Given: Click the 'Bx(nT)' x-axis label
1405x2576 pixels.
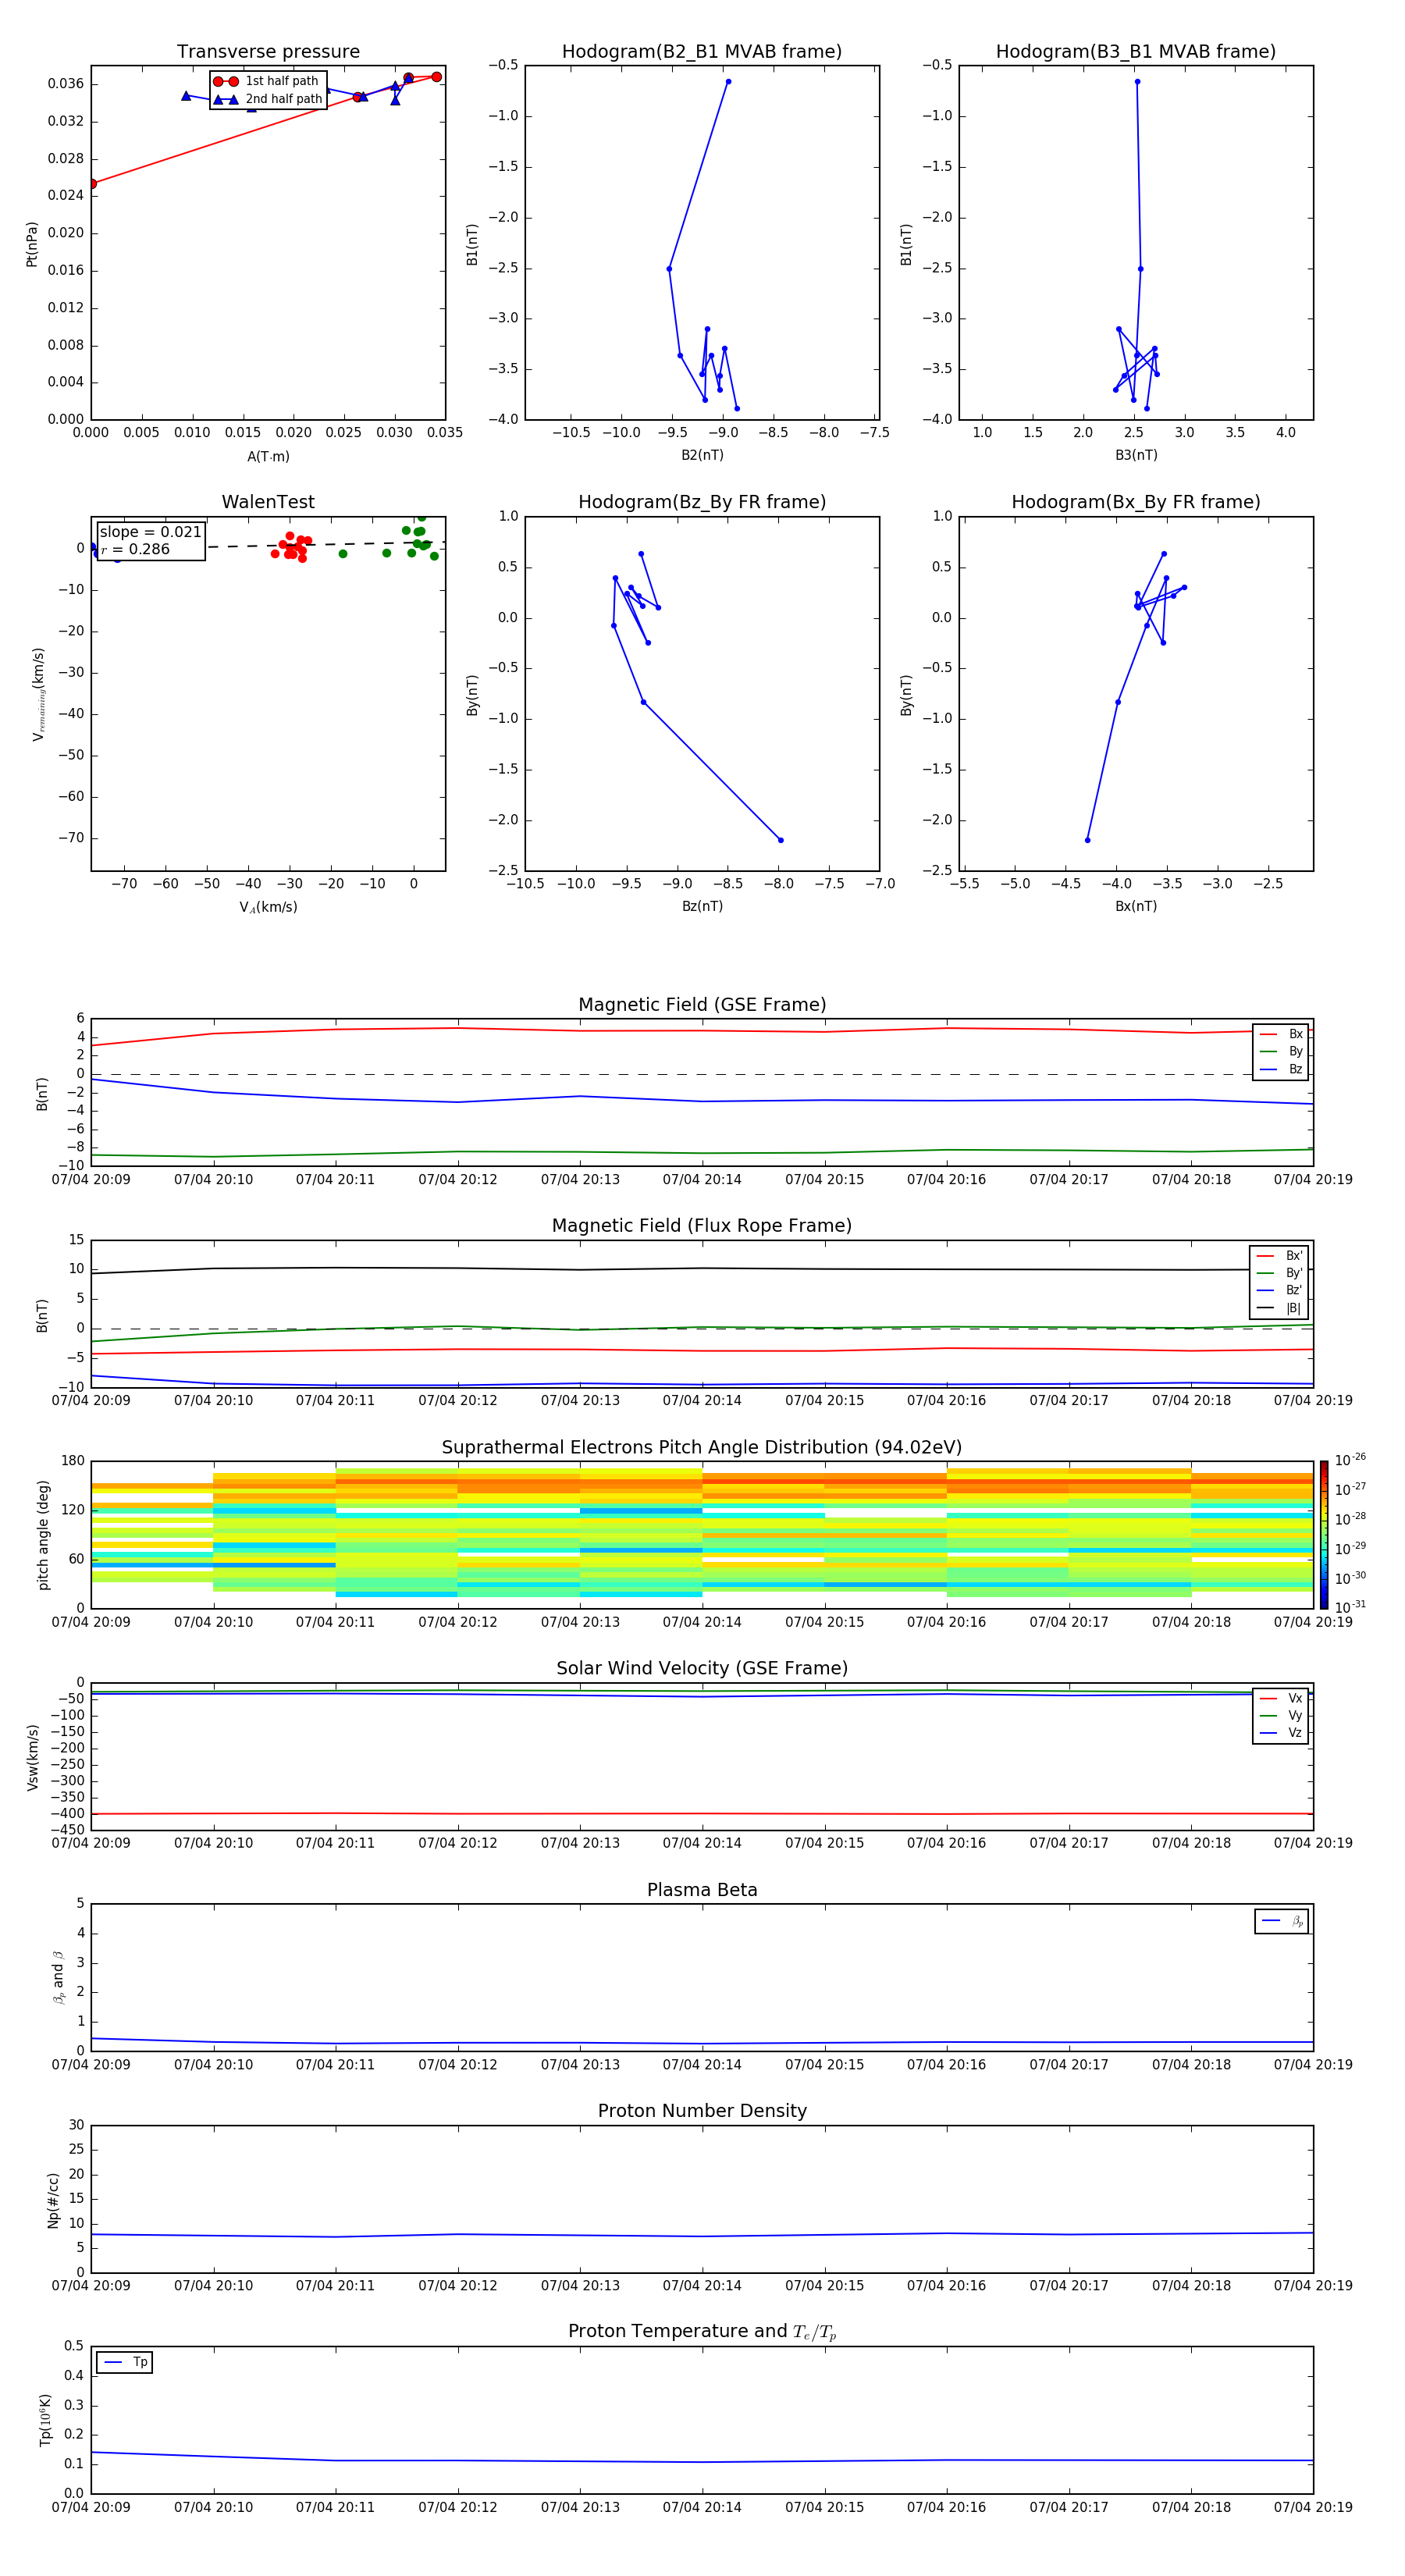Looking at the screenshot, I should coord(1136,906).
